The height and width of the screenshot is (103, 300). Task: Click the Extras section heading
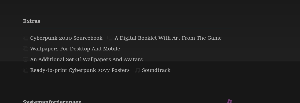32,21
